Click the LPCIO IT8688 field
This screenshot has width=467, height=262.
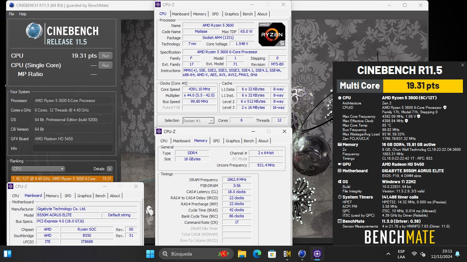87,242
